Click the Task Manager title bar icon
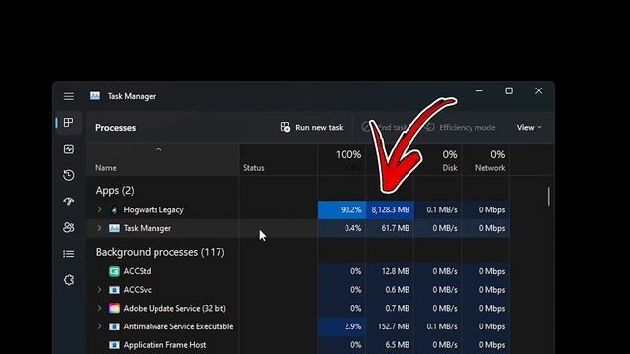630x354 pixels. [x=94, y=96]
